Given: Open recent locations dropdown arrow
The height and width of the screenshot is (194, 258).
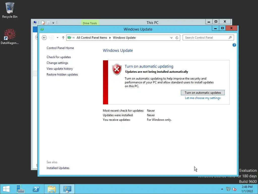Looking at the screenshot, I should click(57, 38).
